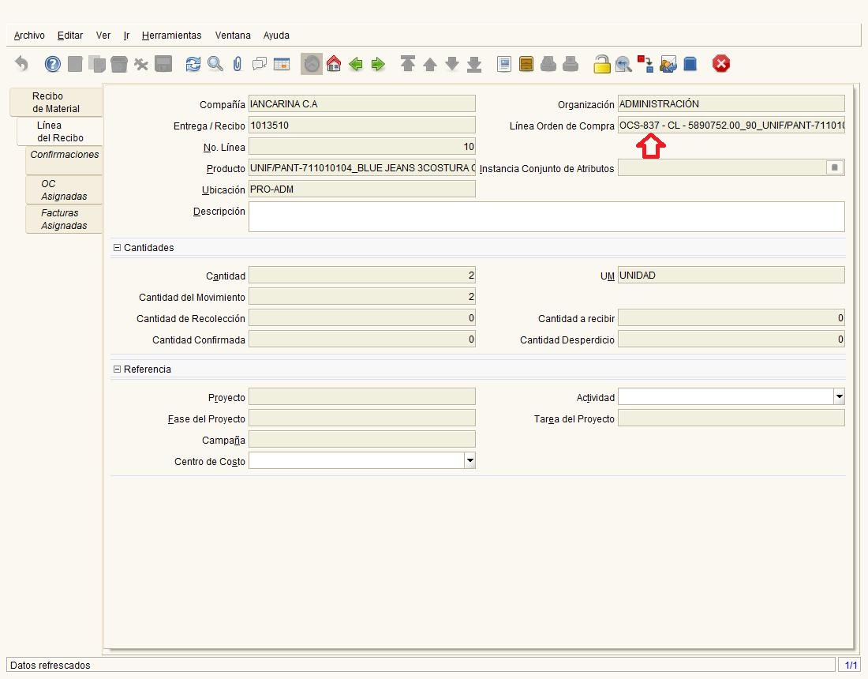Screen dimensions: 868x679
Task: Click the green forward arrow button
Action: click(x=378, y=64)
